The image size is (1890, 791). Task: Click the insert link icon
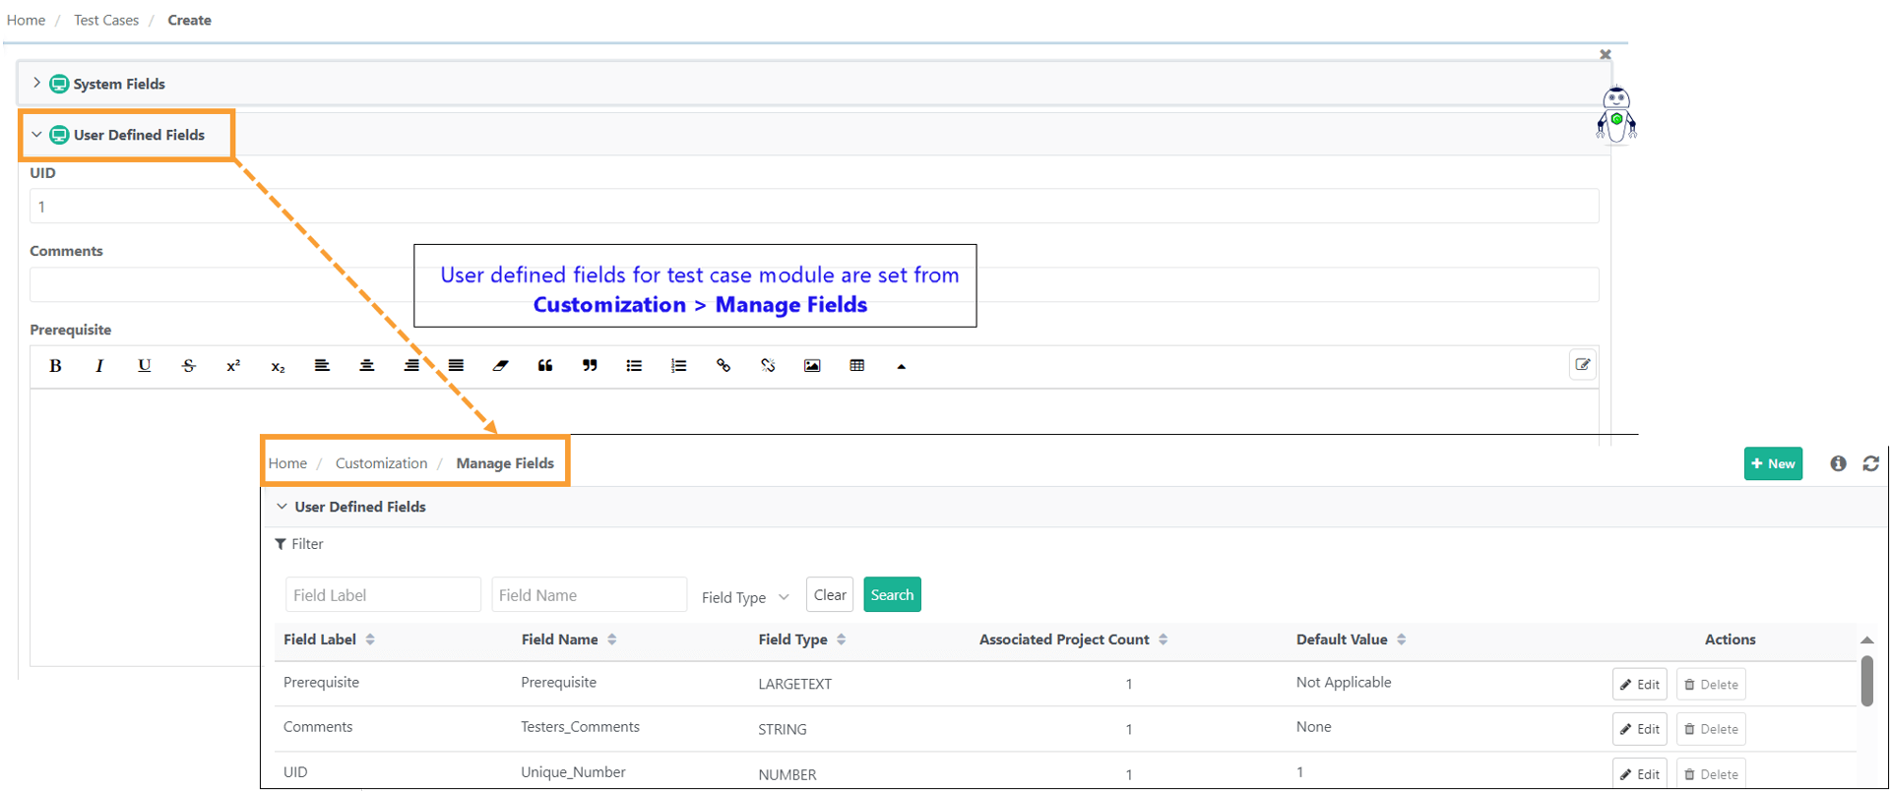pos(724,366)
